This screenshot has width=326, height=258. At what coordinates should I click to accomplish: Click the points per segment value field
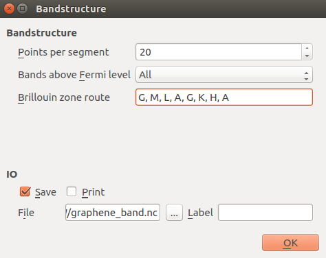tap(219, 52)
